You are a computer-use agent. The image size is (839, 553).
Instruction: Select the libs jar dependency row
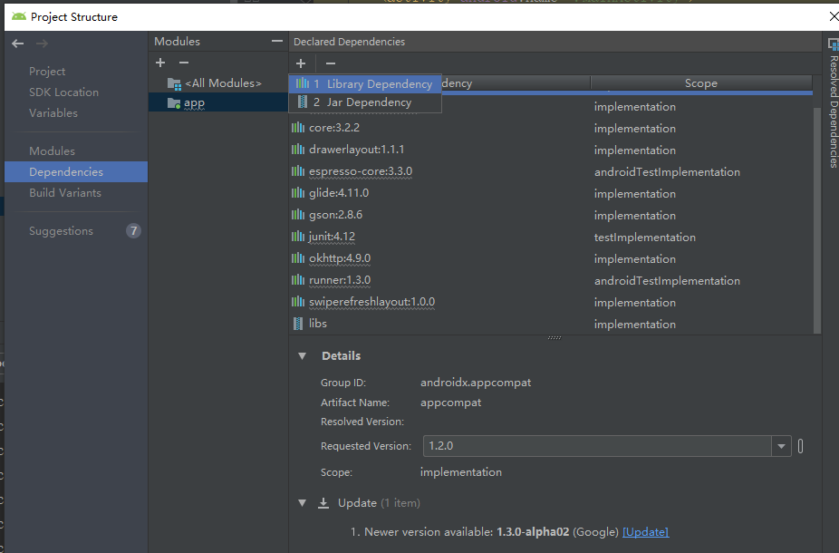coord(551,324)
